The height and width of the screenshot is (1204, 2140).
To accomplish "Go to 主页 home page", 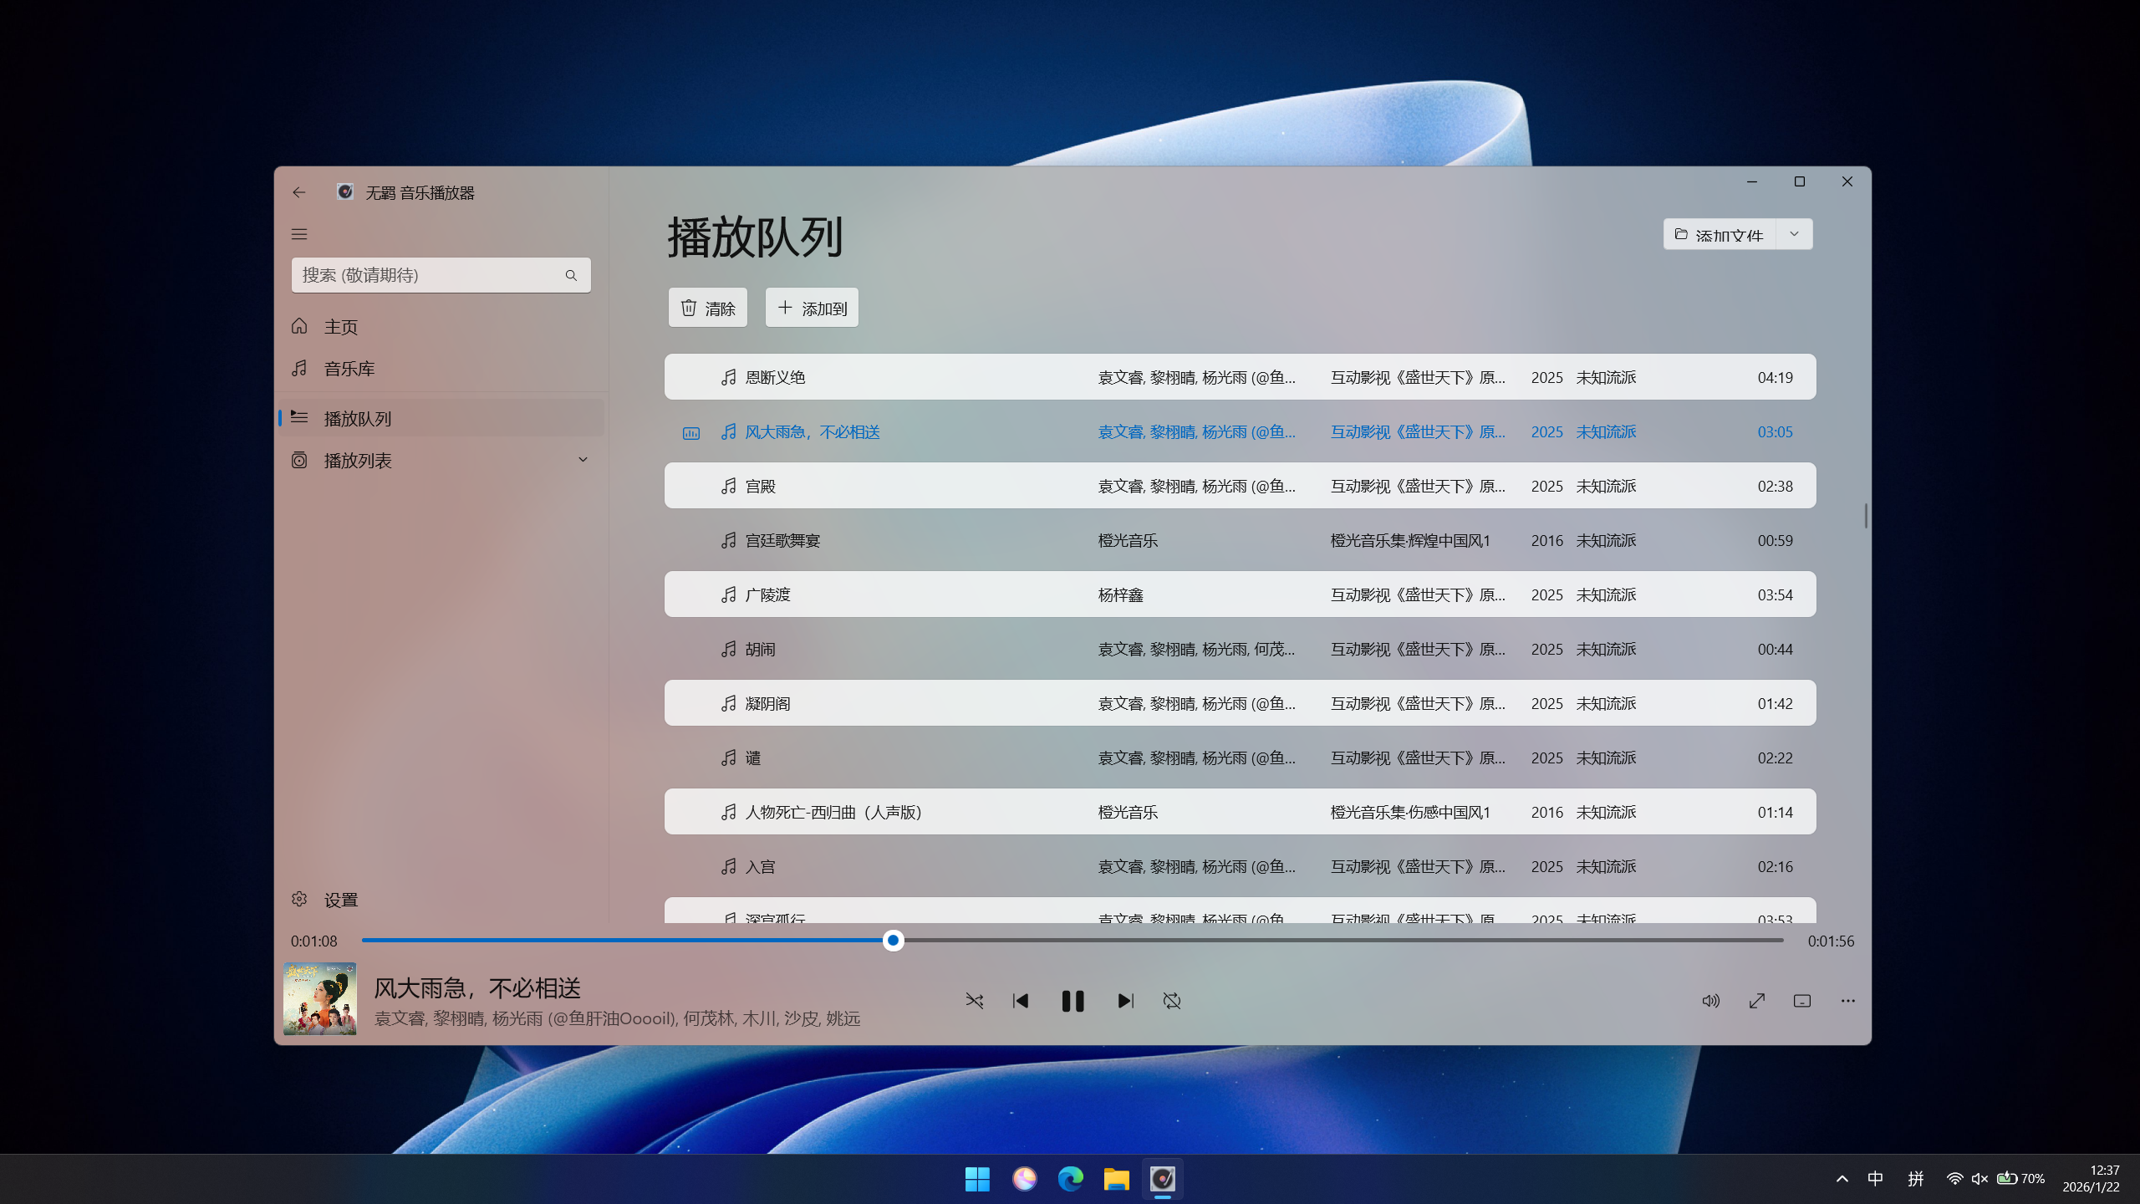I will pos(441,326).
